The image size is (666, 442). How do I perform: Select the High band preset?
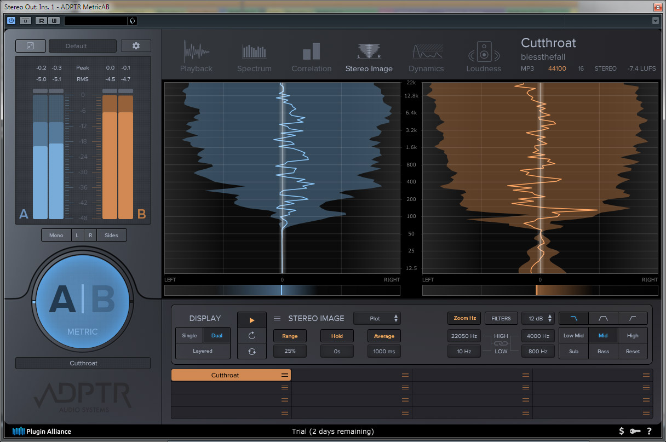(633, 336)
